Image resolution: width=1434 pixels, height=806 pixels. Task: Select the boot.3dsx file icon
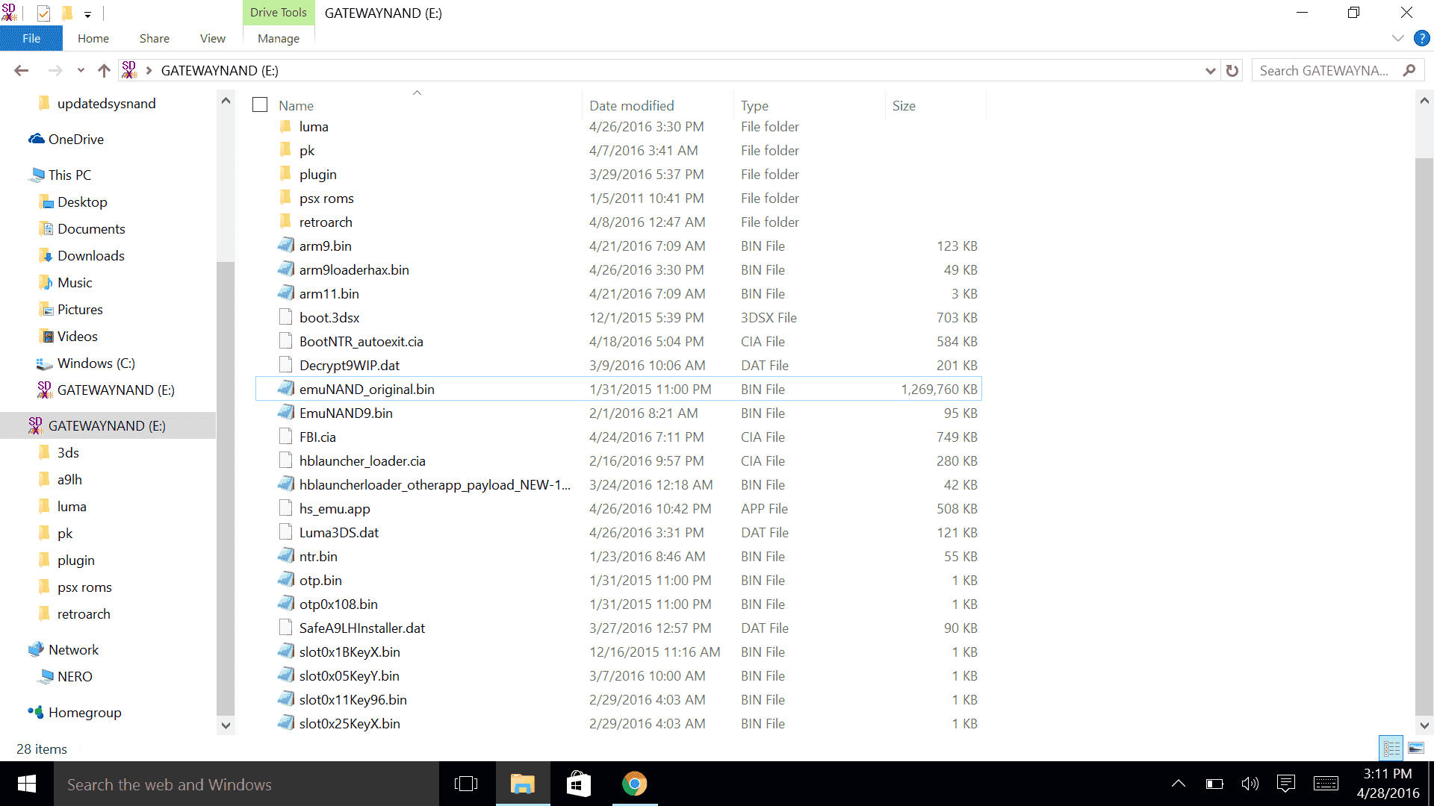point(285,317)
